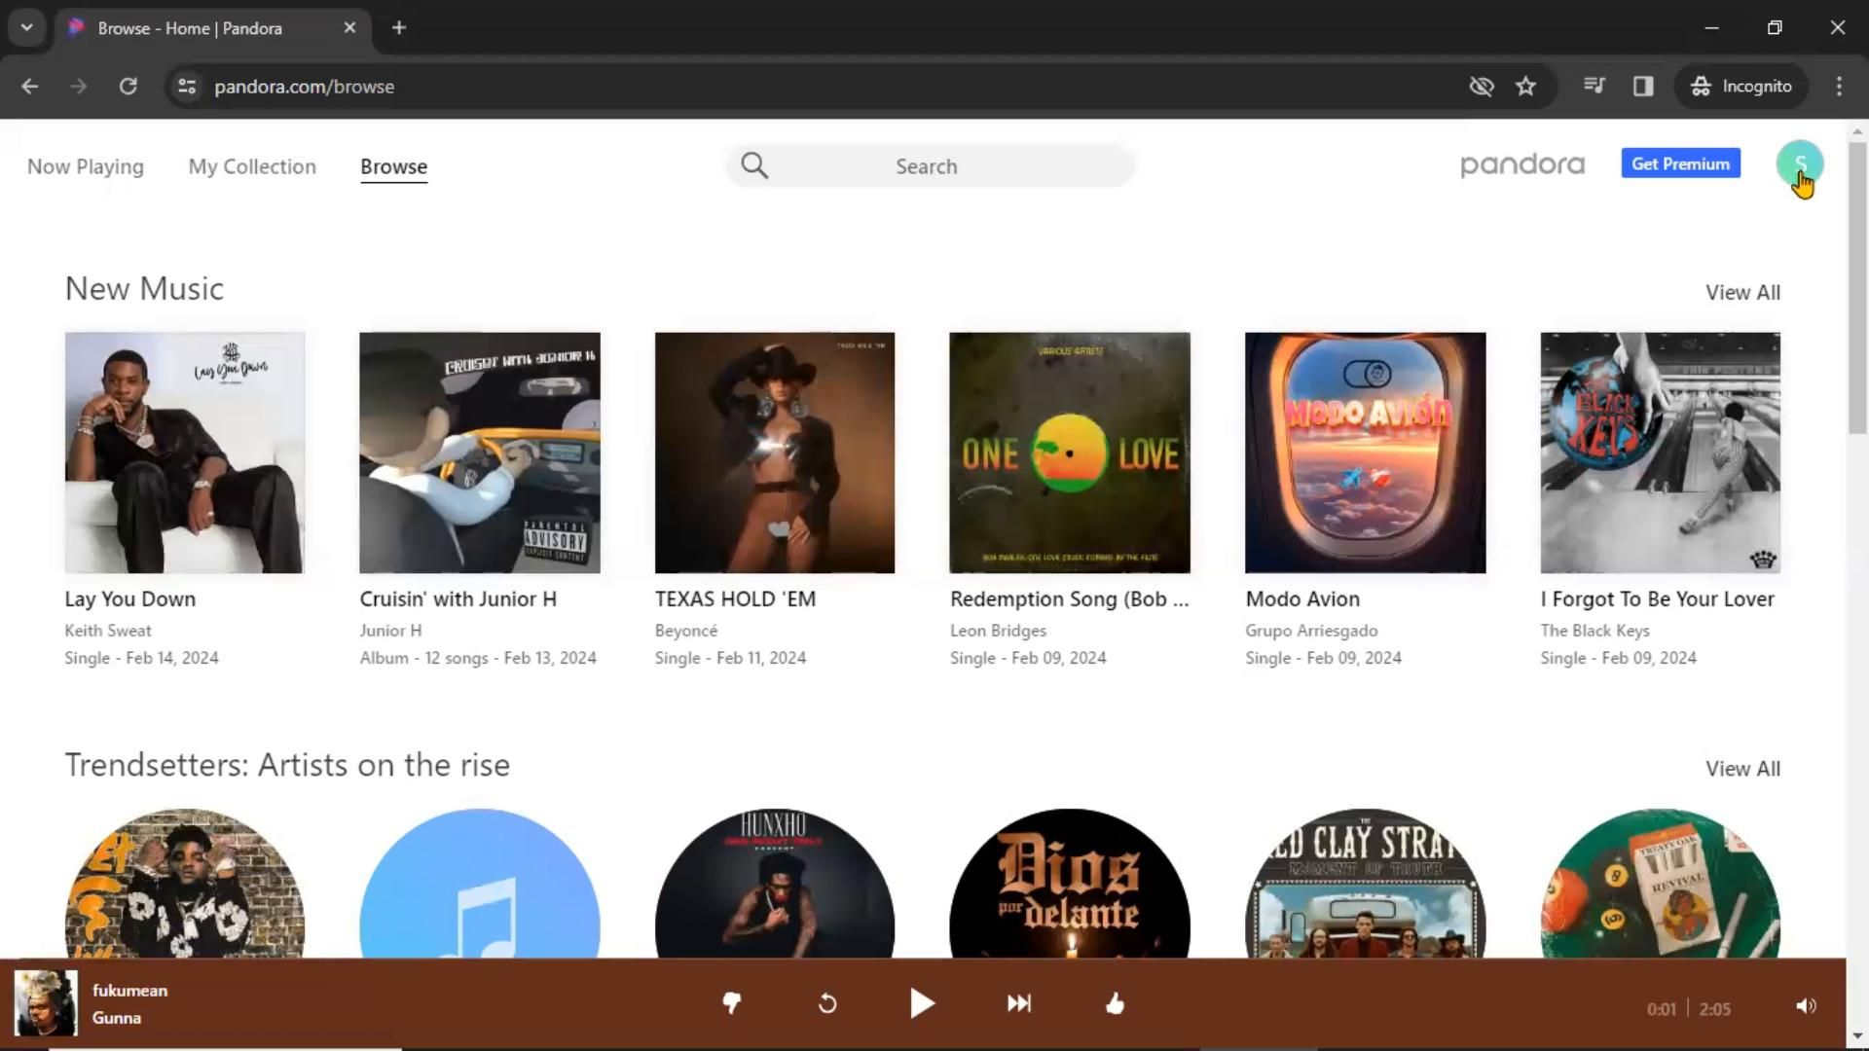
Task: Toggle play/pause for fukumean track
Action: (922, 1003)
